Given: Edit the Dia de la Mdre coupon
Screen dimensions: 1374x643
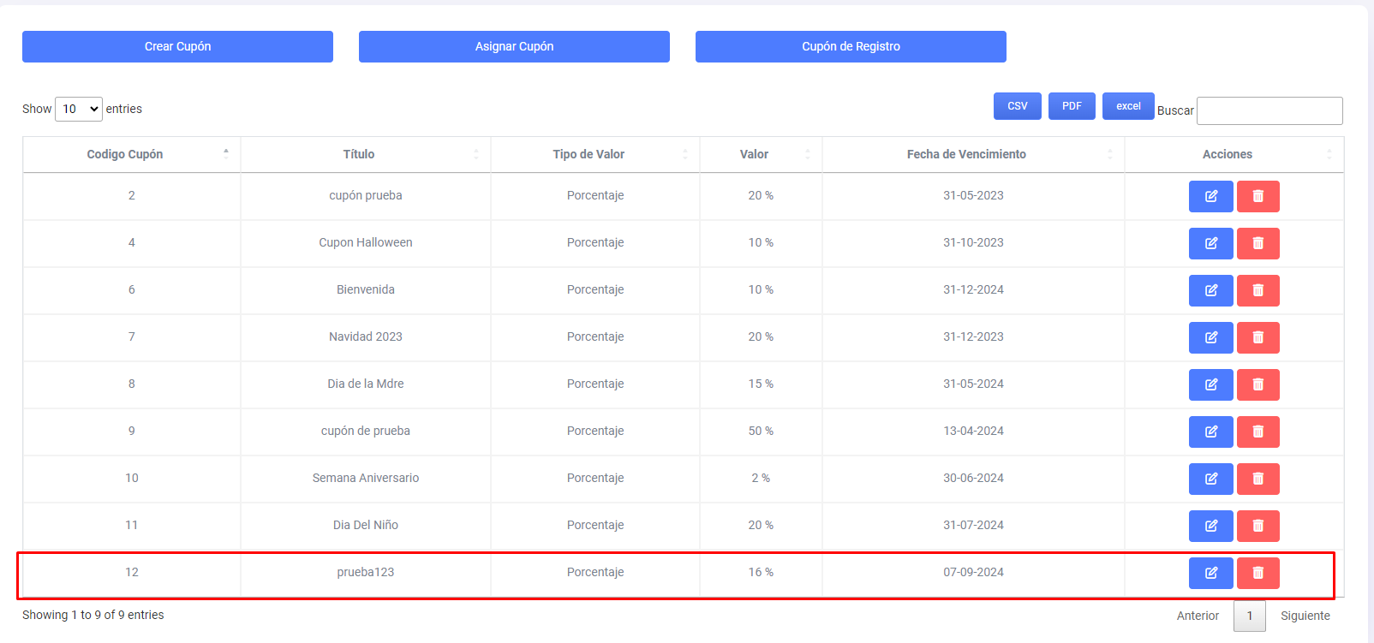Looking at the screenshot, I should point(1210,384).
